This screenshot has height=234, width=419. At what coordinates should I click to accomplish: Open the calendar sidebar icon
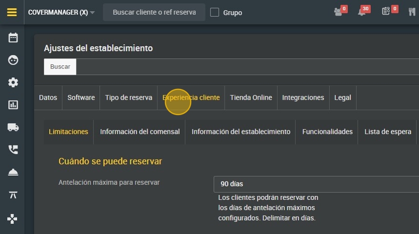pos(13,37)
